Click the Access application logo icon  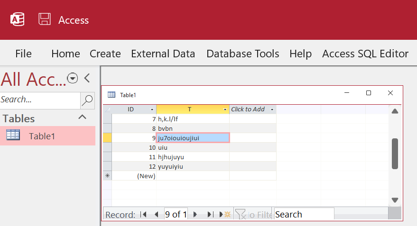[17, 19]
